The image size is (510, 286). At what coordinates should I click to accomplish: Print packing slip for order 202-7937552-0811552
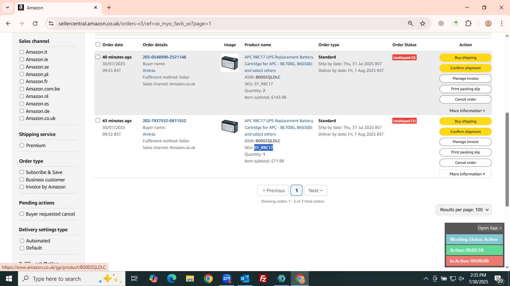(466, 152)
